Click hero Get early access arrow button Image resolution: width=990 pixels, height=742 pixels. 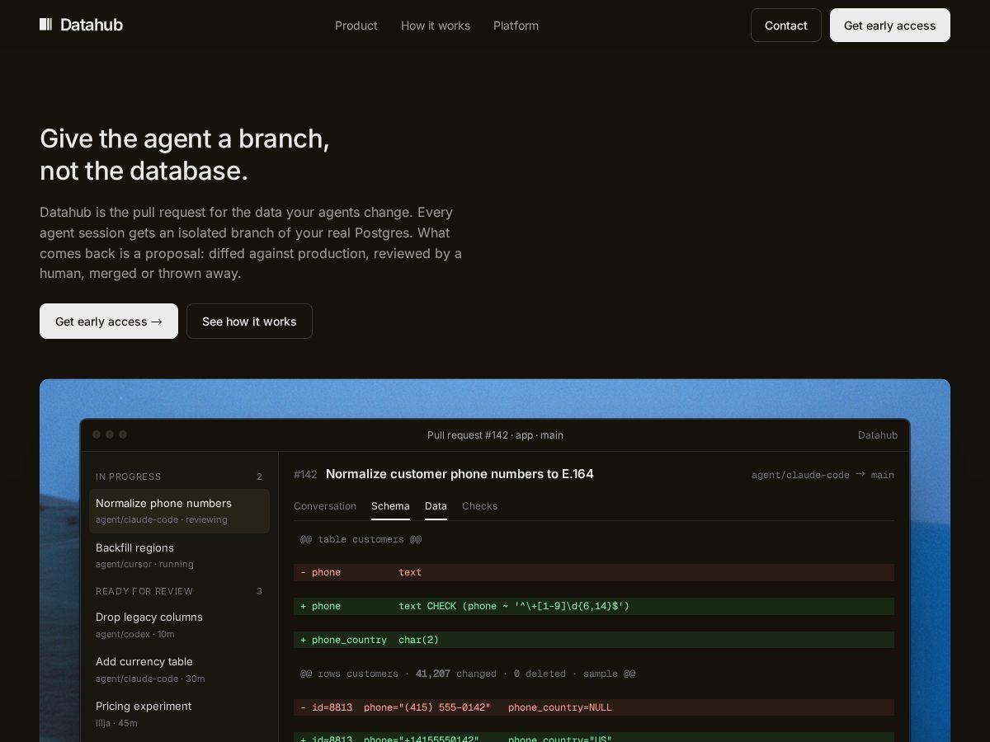point(109,322)
